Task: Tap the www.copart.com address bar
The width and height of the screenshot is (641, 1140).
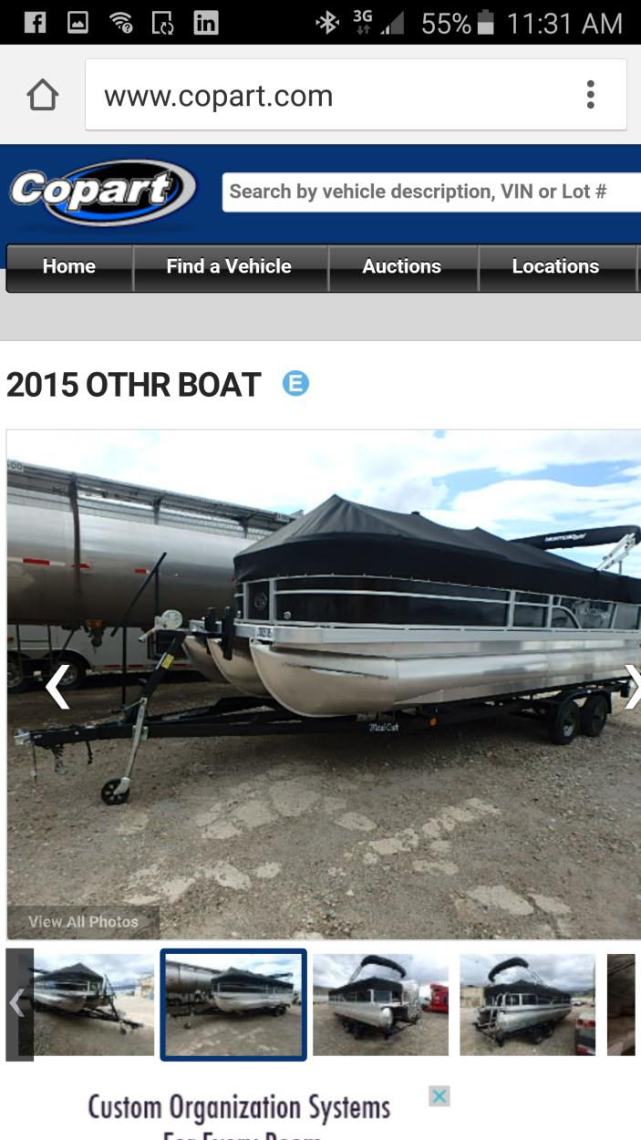Action: (x=356, y=95)
